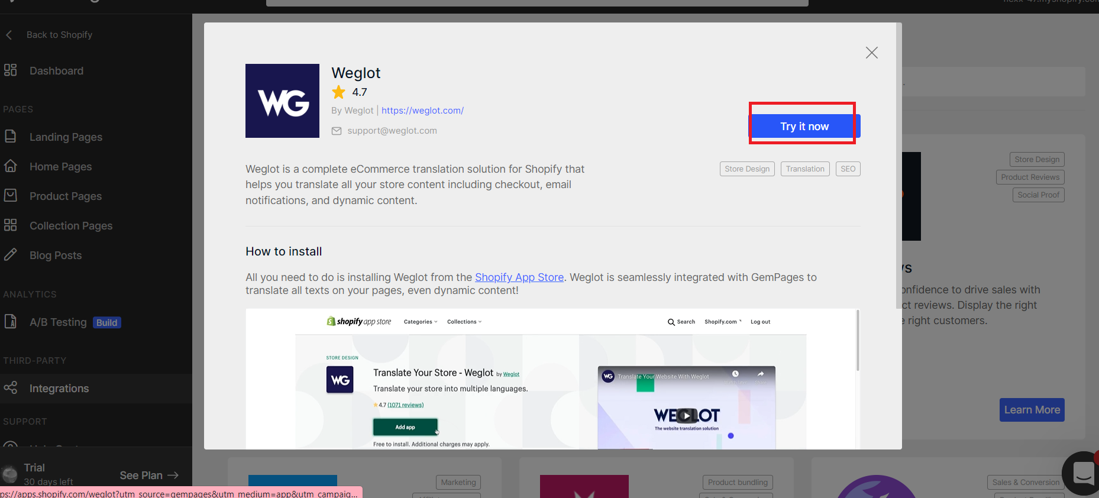The width and height of the screenshot is (1099, 498).
Task: Click the envelope icon beside support email
Action: tap(337, 131)
